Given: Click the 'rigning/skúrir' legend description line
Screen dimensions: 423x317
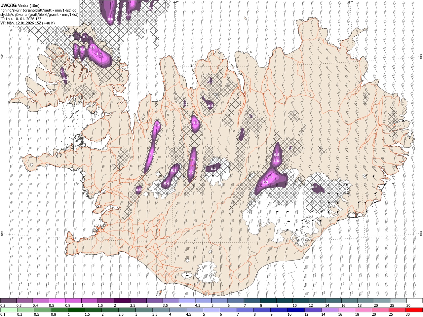Looking at the screenshot, I should pos(38,10).
